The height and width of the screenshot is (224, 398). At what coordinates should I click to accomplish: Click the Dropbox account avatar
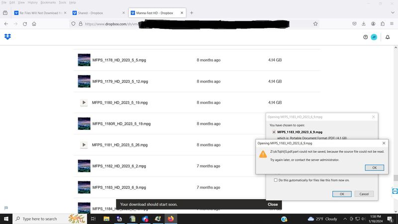click(x=374, y=37)
